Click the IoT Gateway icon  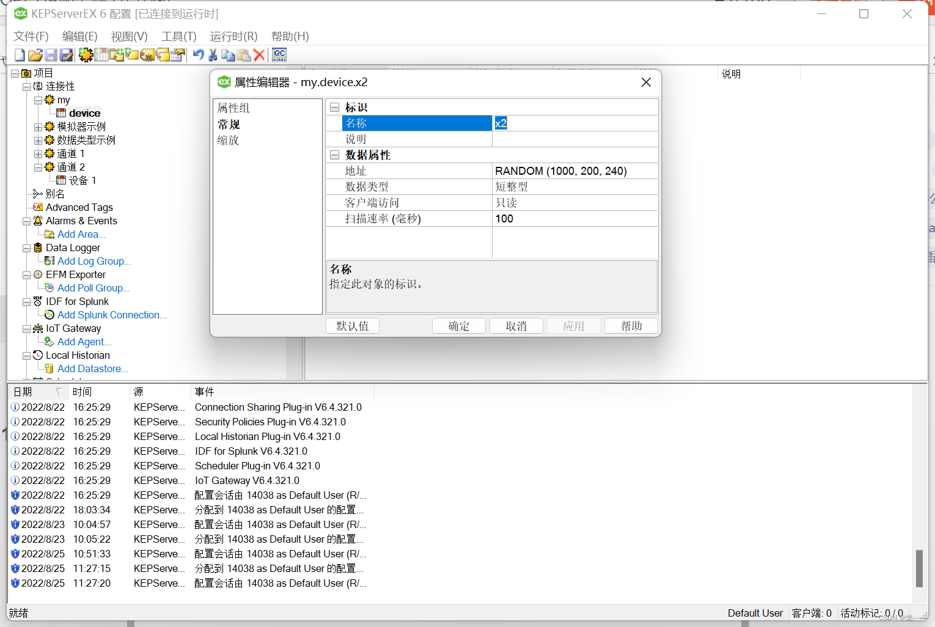[38, 328]
